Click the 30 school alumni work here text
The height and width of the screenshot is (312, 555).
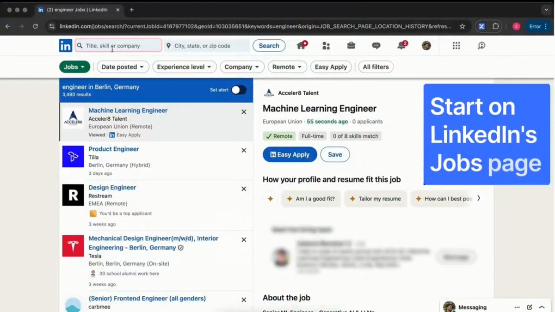click(x=129, y=274)
